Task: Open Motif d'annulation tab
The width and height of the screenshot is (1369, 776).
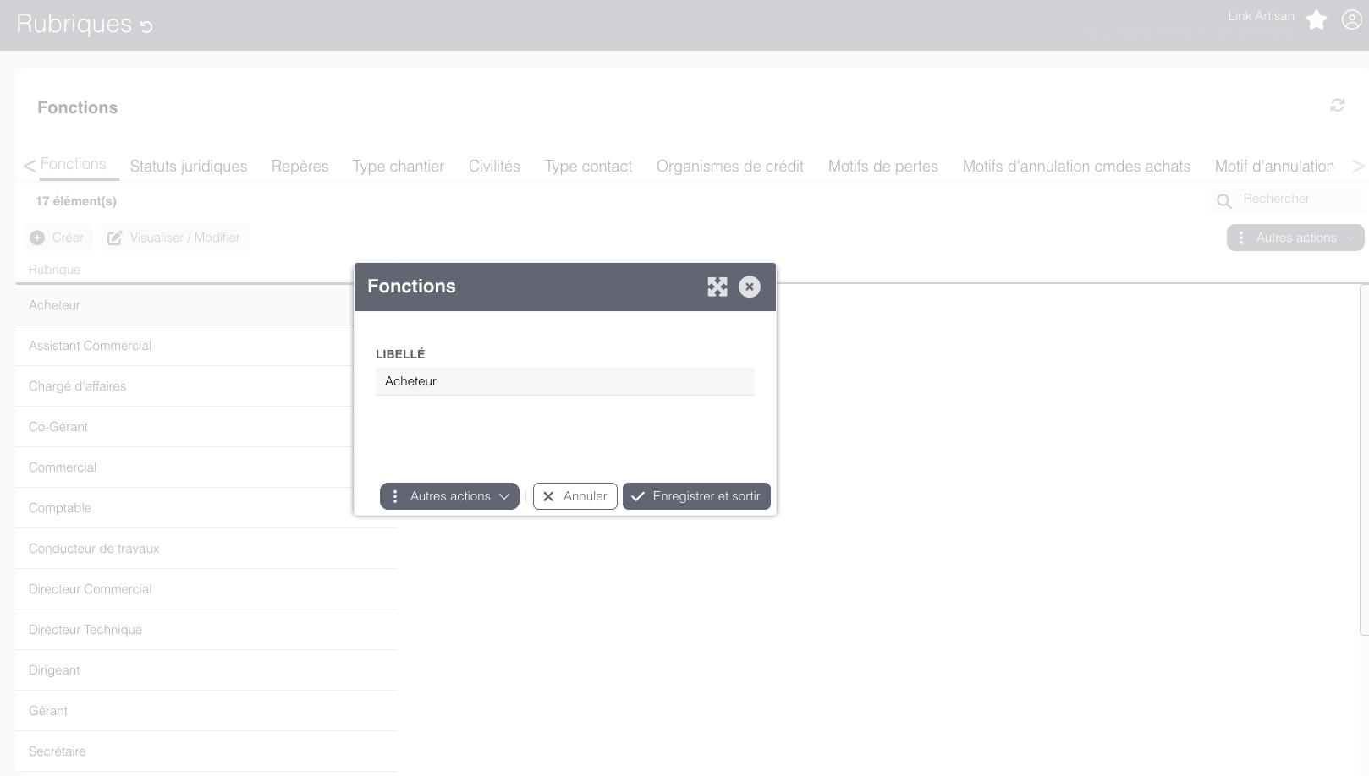Action: (1274, 167)
